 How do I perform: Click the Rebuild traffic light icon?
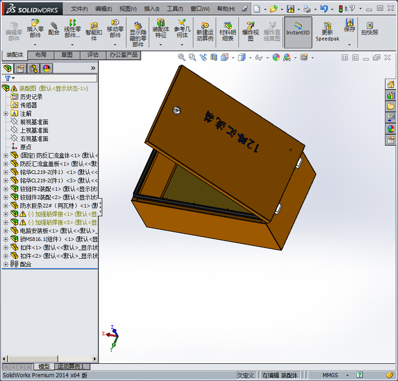(x=340, y=9)
